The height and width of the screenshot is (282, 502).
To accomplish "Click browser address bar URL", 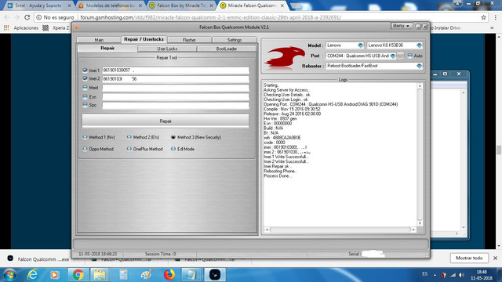I will point(210,17).
